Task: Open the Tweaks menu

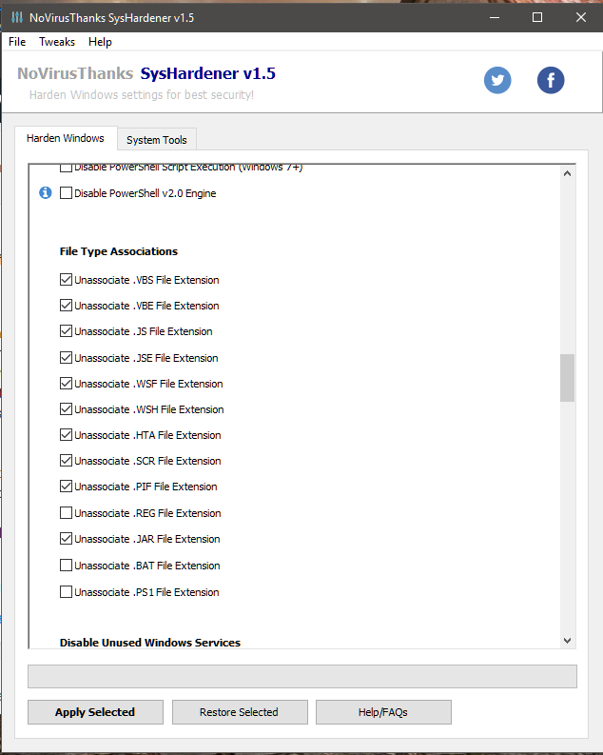Action: pos(57,42)
